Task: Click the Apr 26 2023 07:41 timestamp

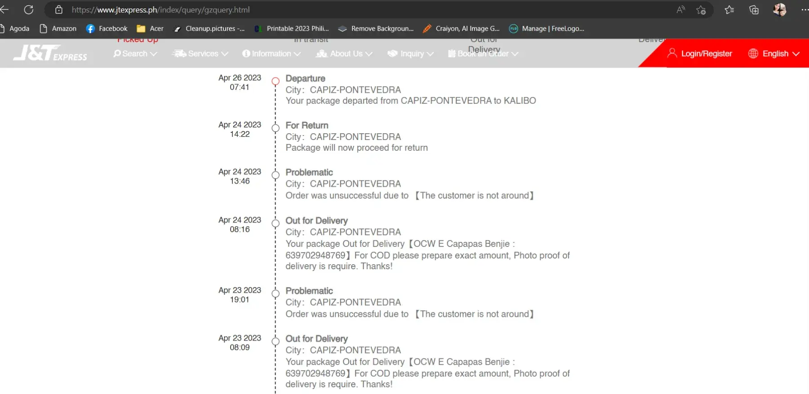Action: pyautogui.click(x=240, y=83)
